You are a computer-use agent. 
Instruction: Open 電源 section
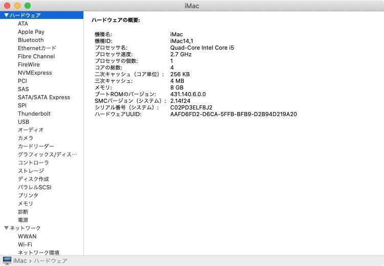[23, 220]
